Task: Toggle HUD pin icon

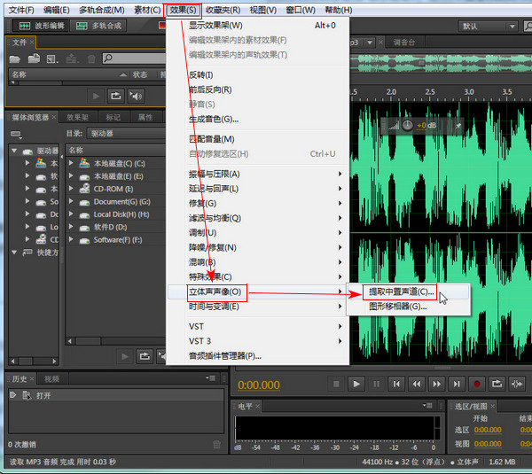Action: tap(458, 126)
